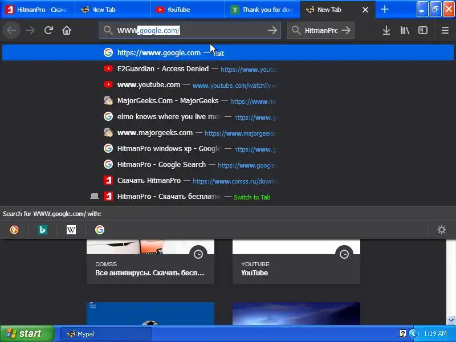Open a new tab with plus button
The image size is (456, 342).
(x=384, y=9)
